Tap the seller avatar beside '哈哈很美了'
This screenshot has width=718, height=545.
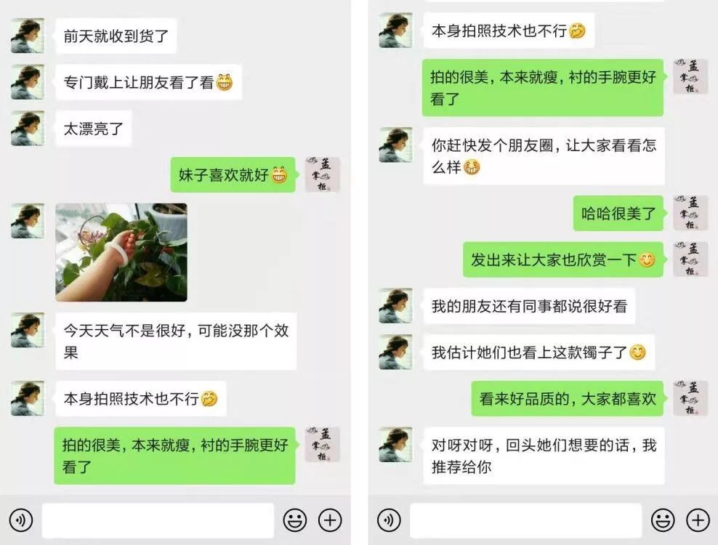pyautogui.click(x=690, y=213)
